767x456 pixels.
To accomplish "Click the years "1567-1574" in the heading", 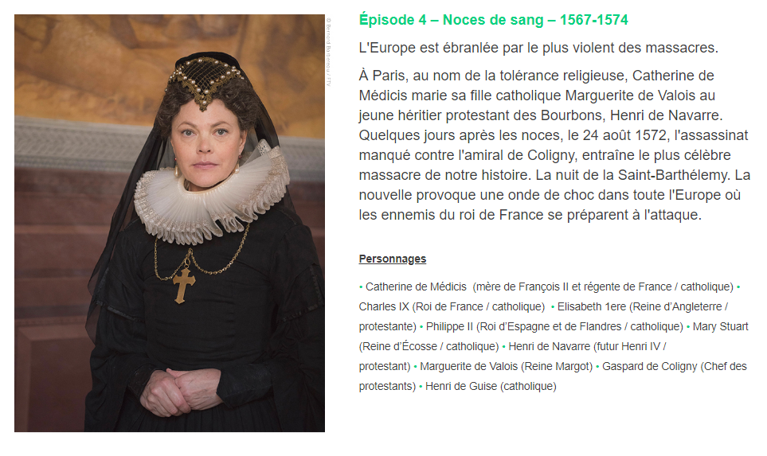I will point(594,20).
